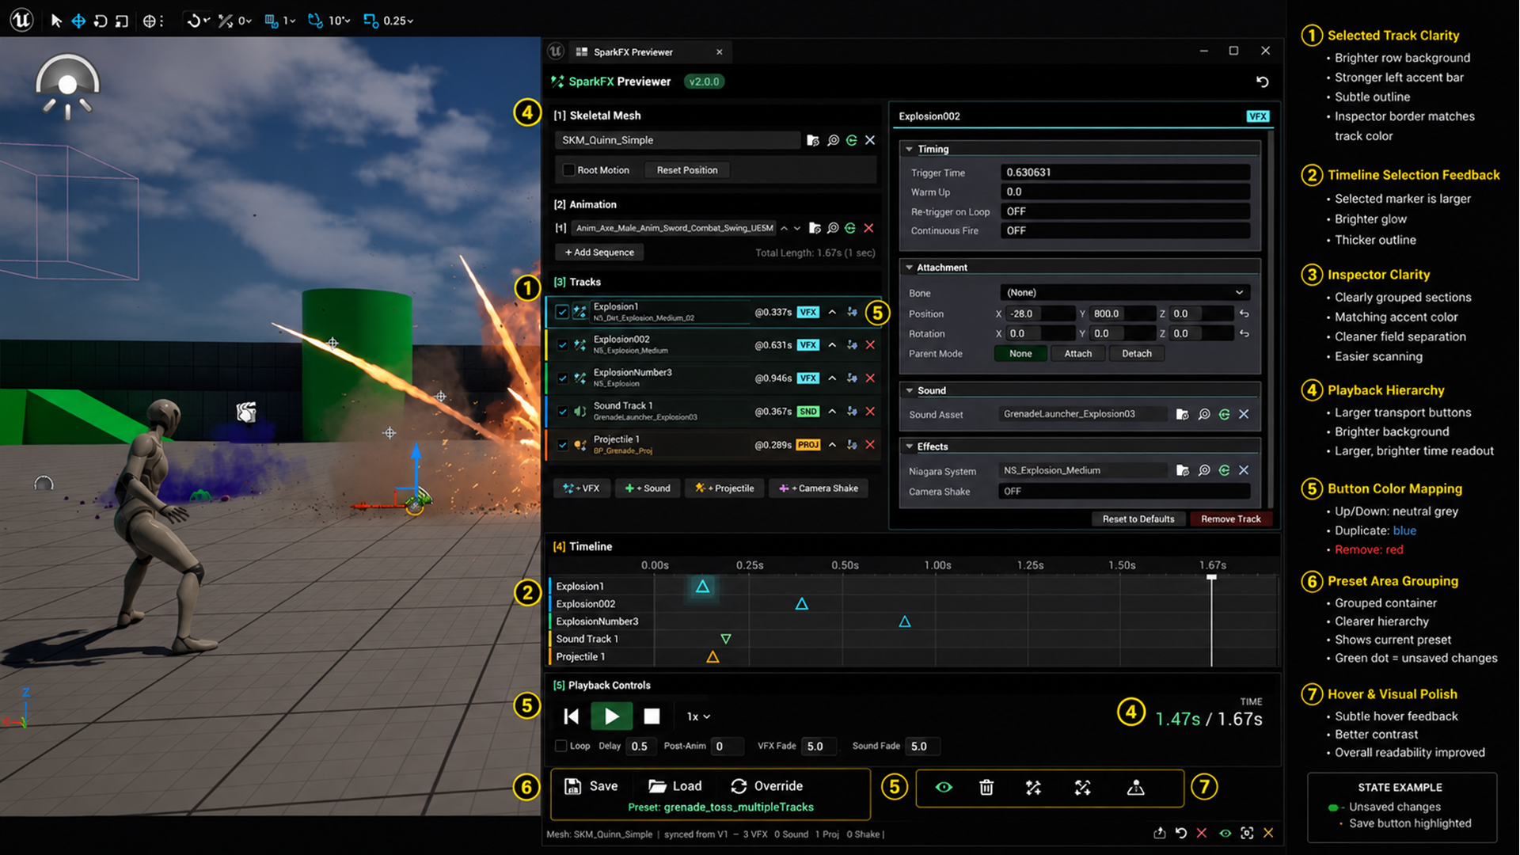
Task: Click the Trigger Time input field
Action: 1124,173
